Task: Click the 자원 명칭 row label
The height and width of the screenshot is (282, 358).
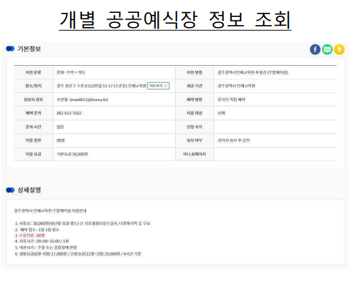Action: click(x=195, y=73)
